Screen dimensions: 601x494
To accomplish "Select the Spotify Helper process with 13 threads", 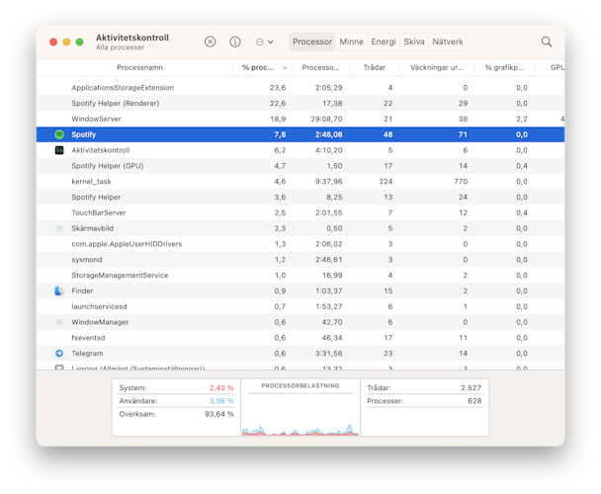I will pyautogui.click(x=300, y=197).
